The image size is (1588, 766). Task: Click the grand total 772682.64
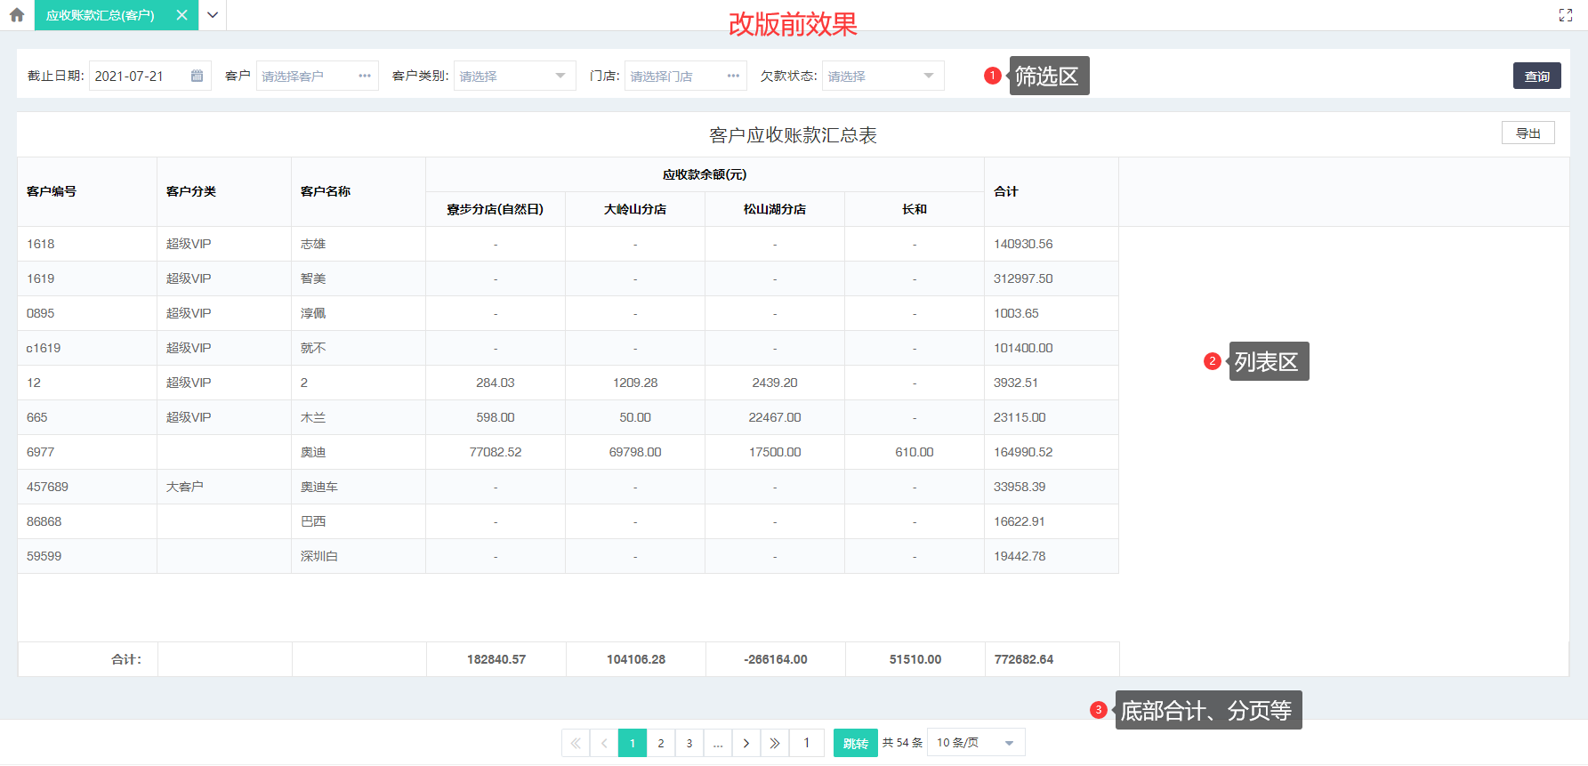tap(1024, 659)
